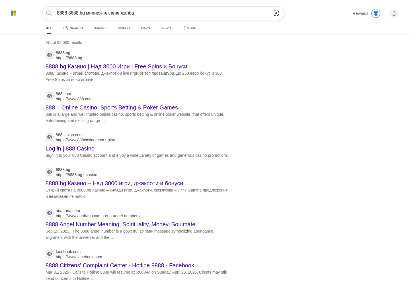Open the Rewards medal icon
This screenshot has width=410, height=285.
click(376, 13)
